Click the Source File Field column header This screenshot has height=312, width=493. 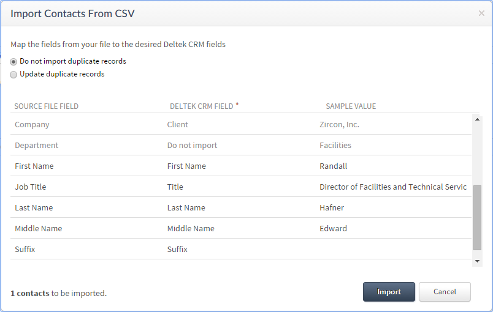[47, 106]
